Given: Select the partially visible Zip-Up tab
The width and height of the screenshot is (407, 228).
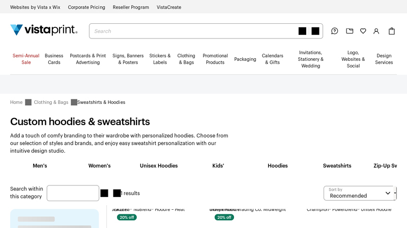Looking at the screenshot, I should (x=385, y=166).
